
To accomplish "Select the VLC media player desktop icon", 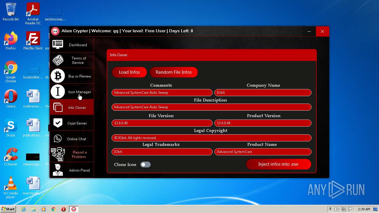I will pos(11,188).
